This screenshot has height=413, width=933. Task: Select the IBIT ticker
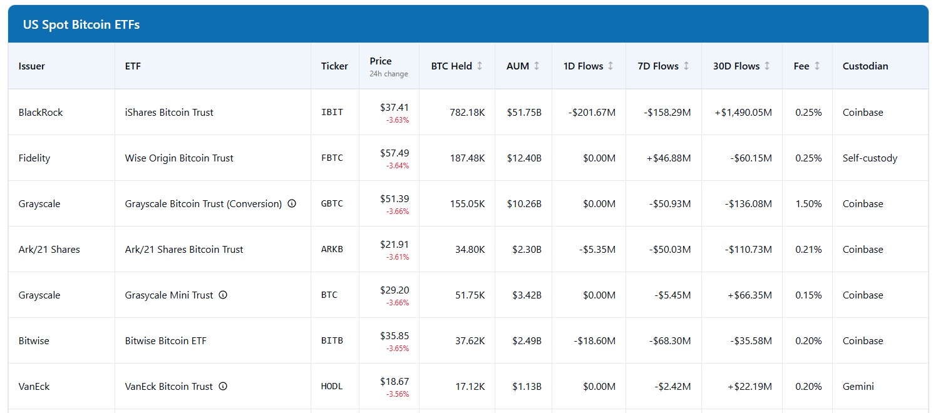click(x=332, y=113)
